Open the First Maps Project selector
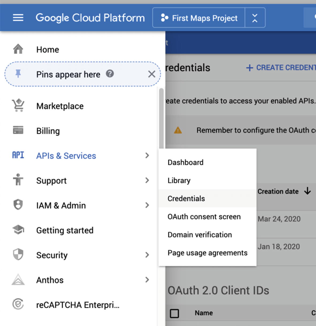This screenshot has width=316, height=326. [x=199, y=18]
